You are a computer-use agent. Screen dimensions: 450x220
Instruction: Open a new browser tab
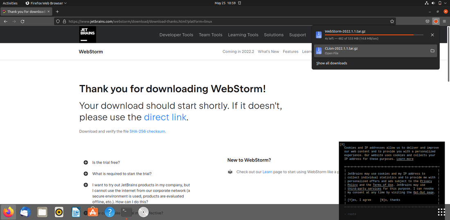pyautogui.click(x=57, y=12)
